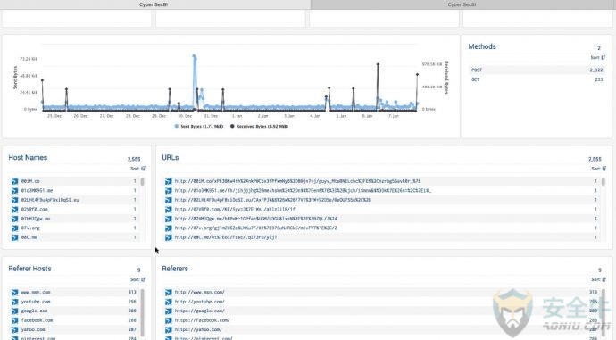This screenshot has height=340, width=616.
Task: Click the tallest blue peak in the chart
Action: click(194, 56)
